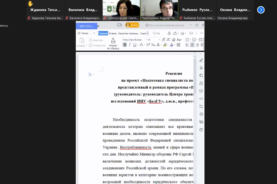Click the lock icon in the right sidebar
Viewport: 277px width, 184px height.
point(201,83)
